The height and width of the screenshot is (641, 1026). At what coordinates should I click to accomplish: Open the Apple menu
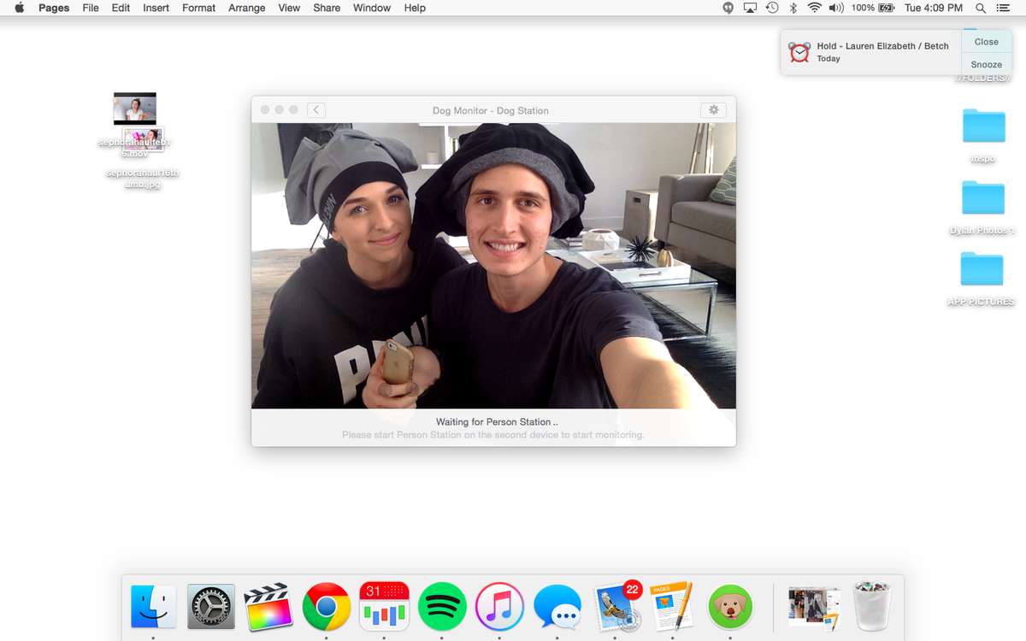[20, 8]
